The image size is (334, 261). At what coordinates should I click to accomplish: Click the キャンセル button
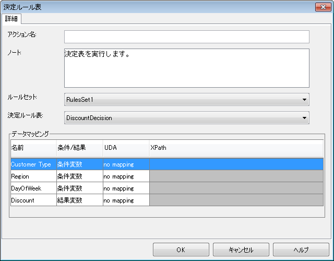241,250
